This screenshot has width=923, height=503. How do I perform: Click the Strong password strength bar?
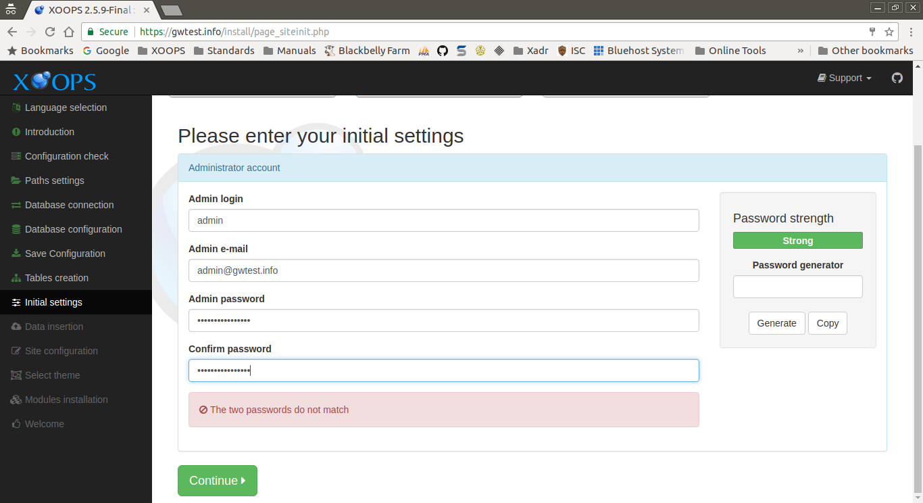pos(797,240)
